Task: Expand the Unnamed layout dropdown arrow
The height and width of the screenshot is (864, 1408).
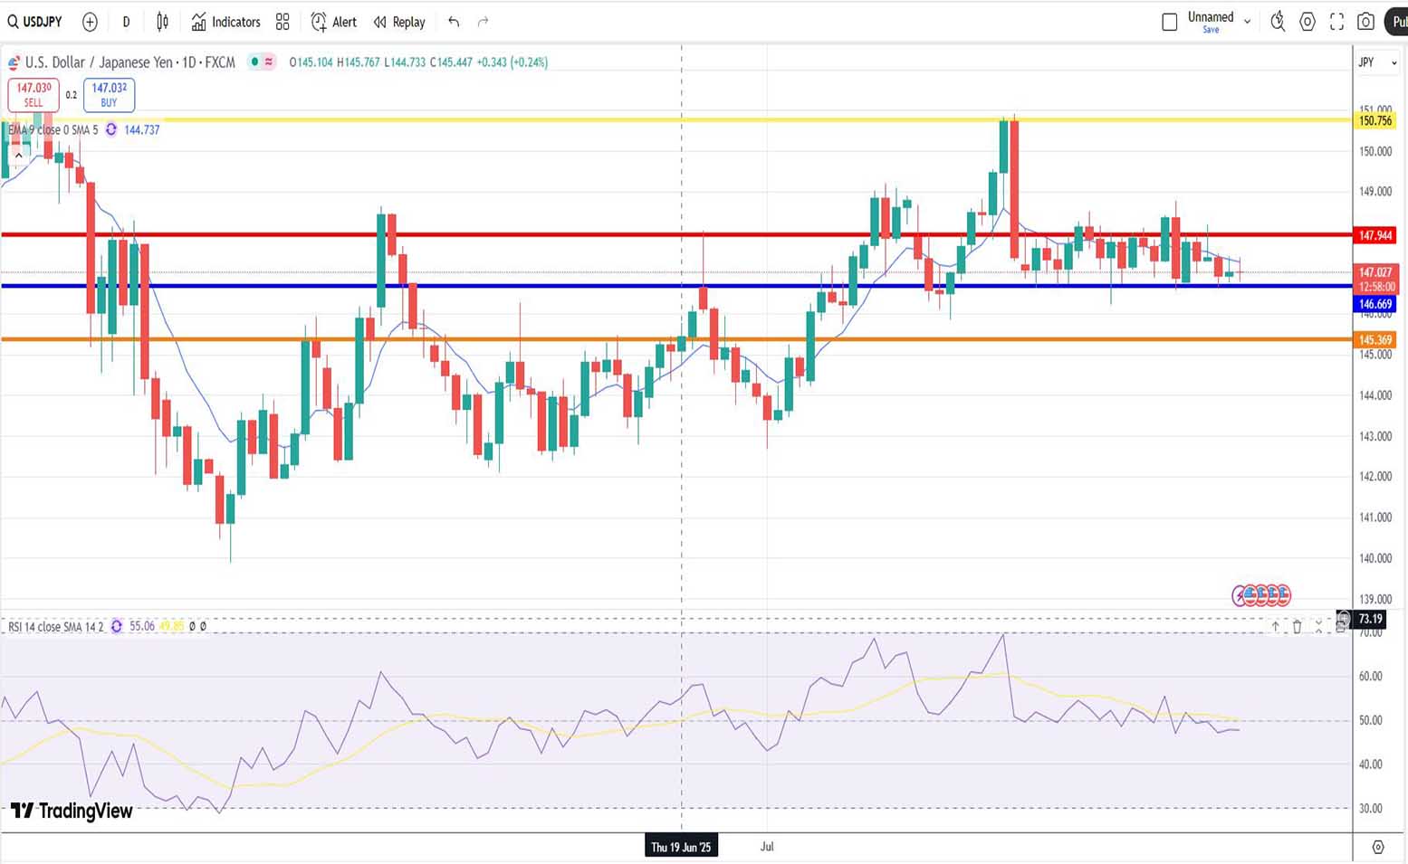Action: tap(1247, 22)
